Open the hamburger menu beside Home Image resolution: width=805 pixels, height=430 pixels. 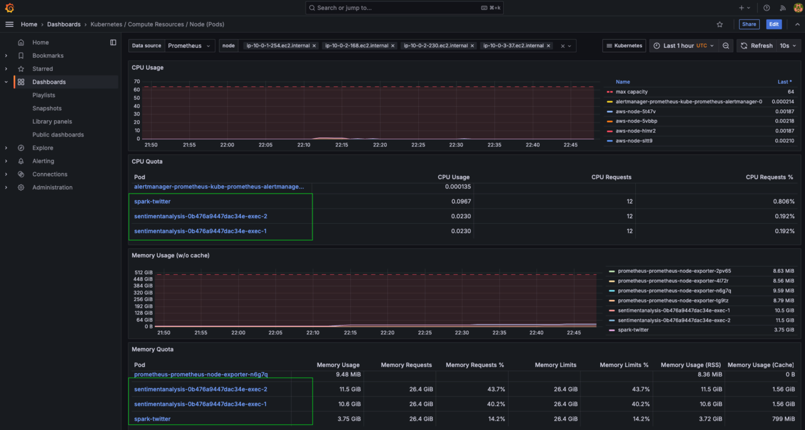pos(9,24)
